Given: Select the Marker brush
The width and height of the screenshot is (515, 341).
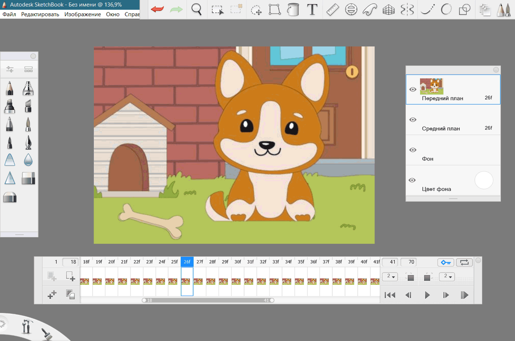Looking at the screenshot, I should (x=10, y=106).
